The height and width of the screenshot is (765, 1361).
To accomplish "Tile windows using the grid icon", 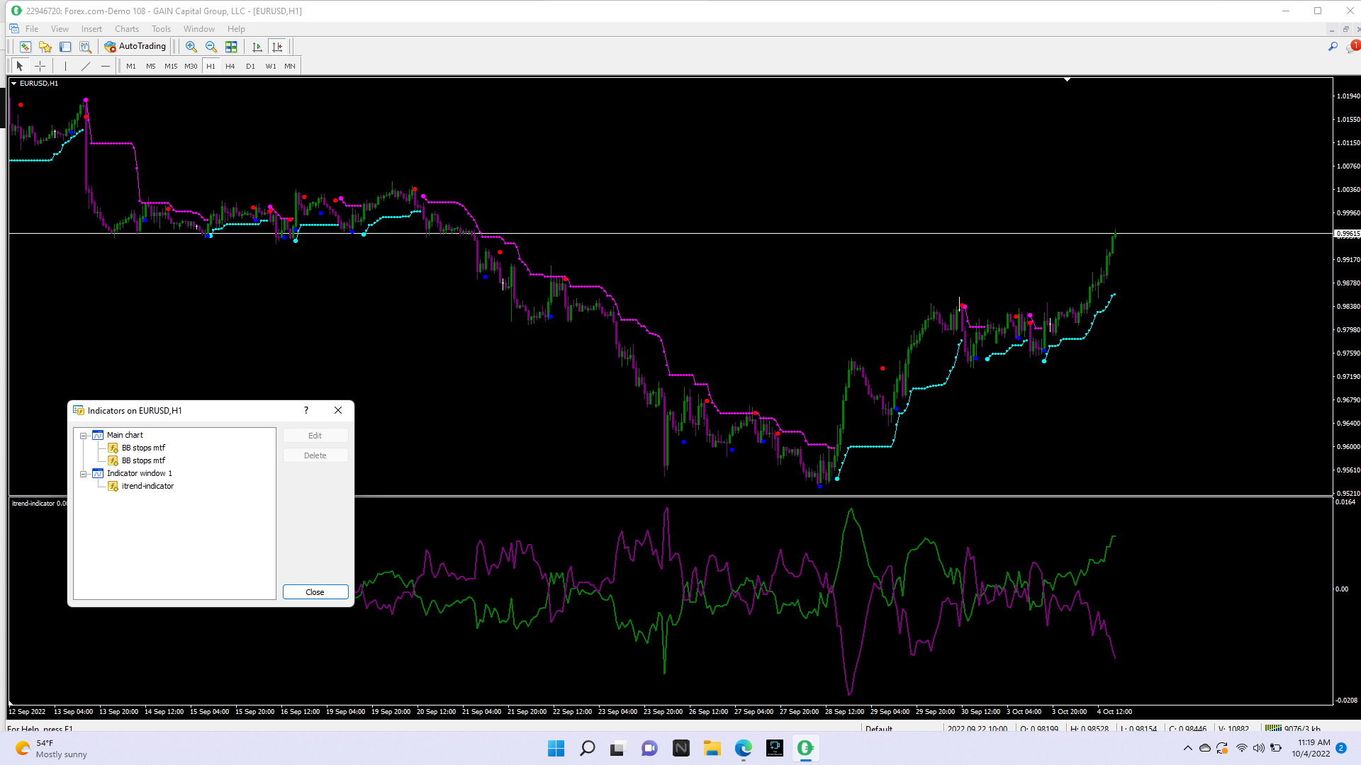I will 231,47.
